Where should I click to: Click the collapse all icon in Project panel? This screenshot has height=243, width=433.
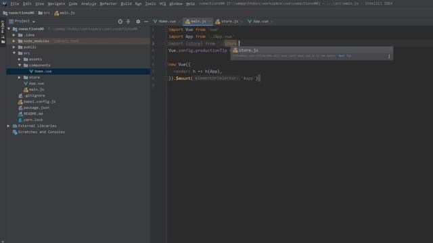pos(128,21)
